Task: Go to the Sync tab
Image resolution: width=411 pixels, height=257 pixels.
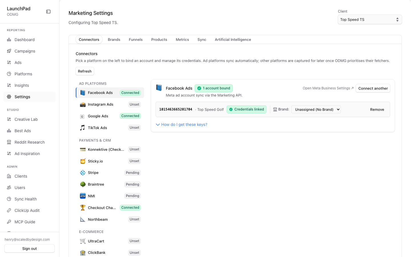Action: [202, 40]
